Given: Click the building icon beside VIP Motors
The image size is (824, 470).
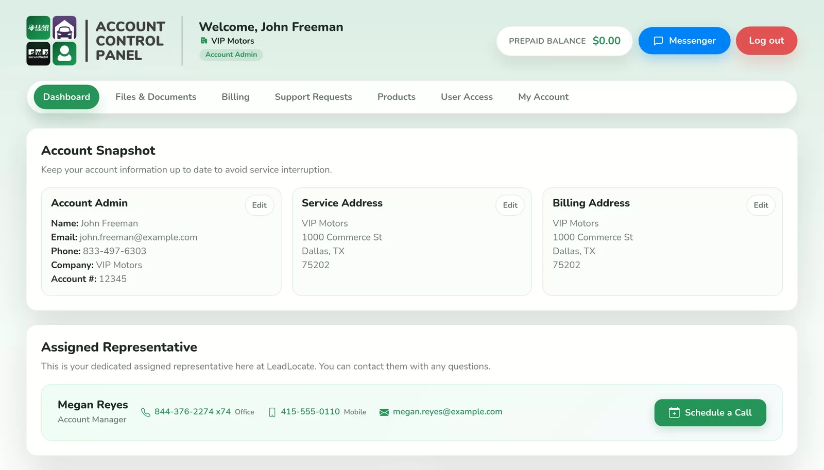Looking at the screenshot, I should pos(204,41).
